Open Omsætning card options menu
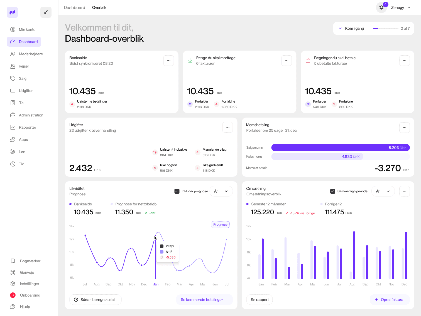 404,191
